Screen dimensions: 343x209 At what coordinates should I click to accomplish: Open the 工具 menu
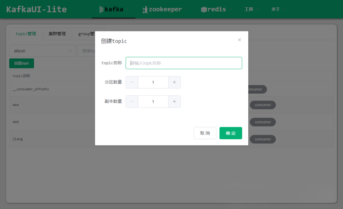point(251,9)
